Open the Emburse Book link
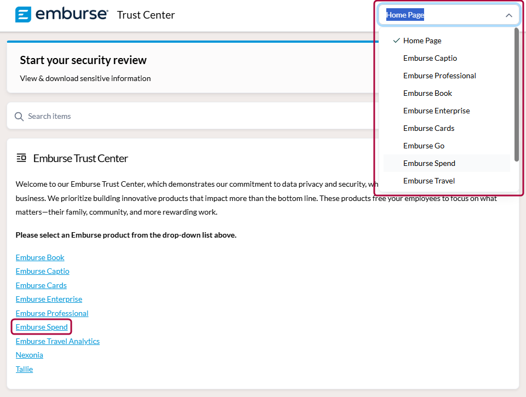 coord(39,257)
